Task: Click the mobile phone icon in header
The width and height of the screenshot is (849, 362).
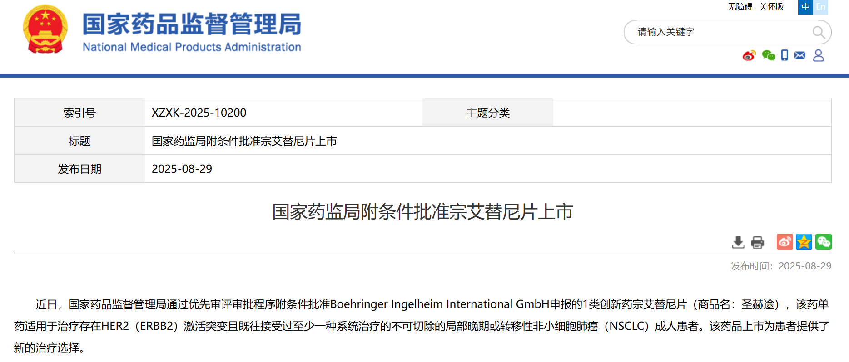Action: tap(784, 55)
